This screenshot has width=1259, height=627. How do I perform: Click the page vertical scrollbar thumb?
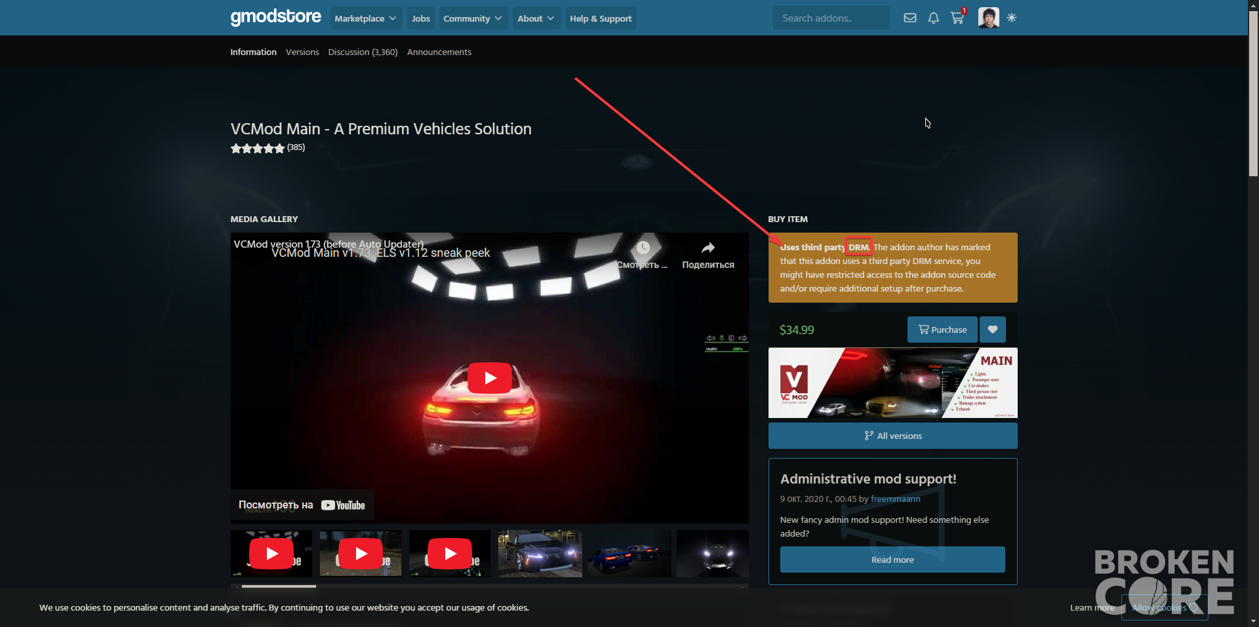tap(1253, 94)
